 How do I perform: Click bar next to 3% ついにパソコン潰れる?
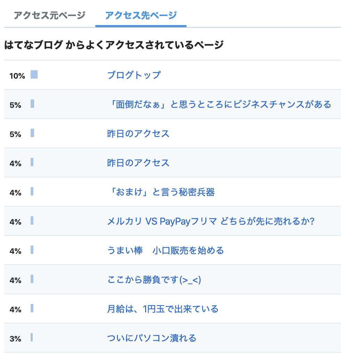click(32, 338)
